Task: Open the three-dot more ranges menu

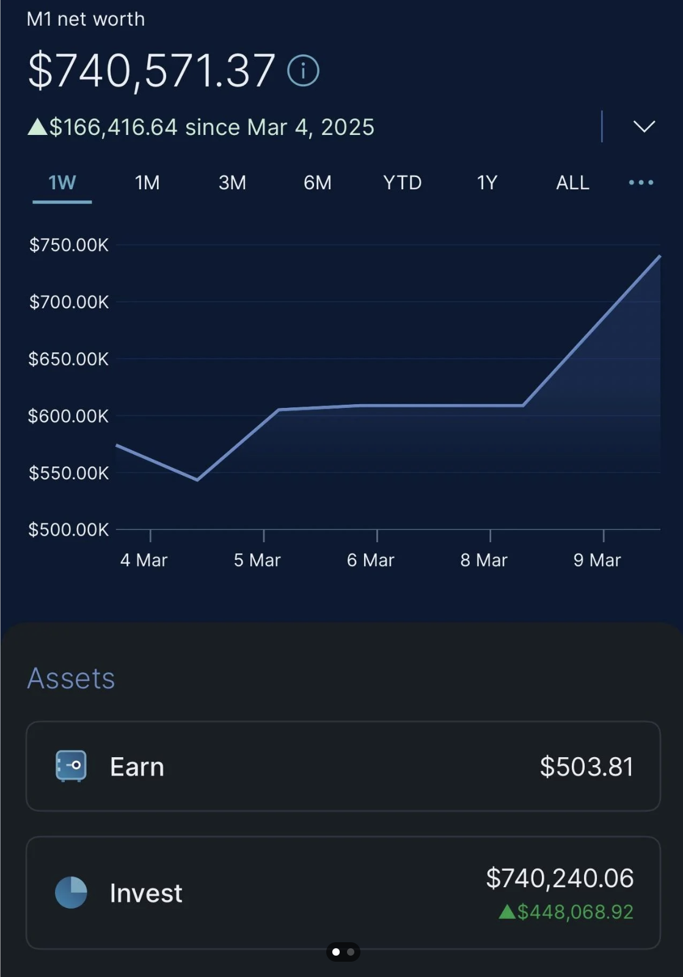Action: pyautogui.click(x=641, y=183)
